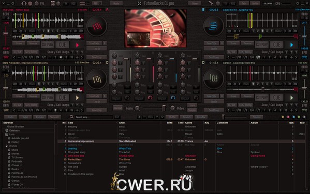The image size is (310, 194).
Task: Toggle headphone cue for mixer channel four
Action: coord(196,98)
